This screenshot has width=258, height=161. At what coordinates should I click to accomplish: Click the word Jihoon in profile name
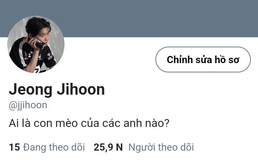click(x=81, y=89)
